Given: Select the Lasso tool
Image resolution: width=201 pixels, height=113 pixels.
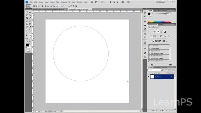Looking at the screenshot, I should pyautogui.click(x=27, y=15).
